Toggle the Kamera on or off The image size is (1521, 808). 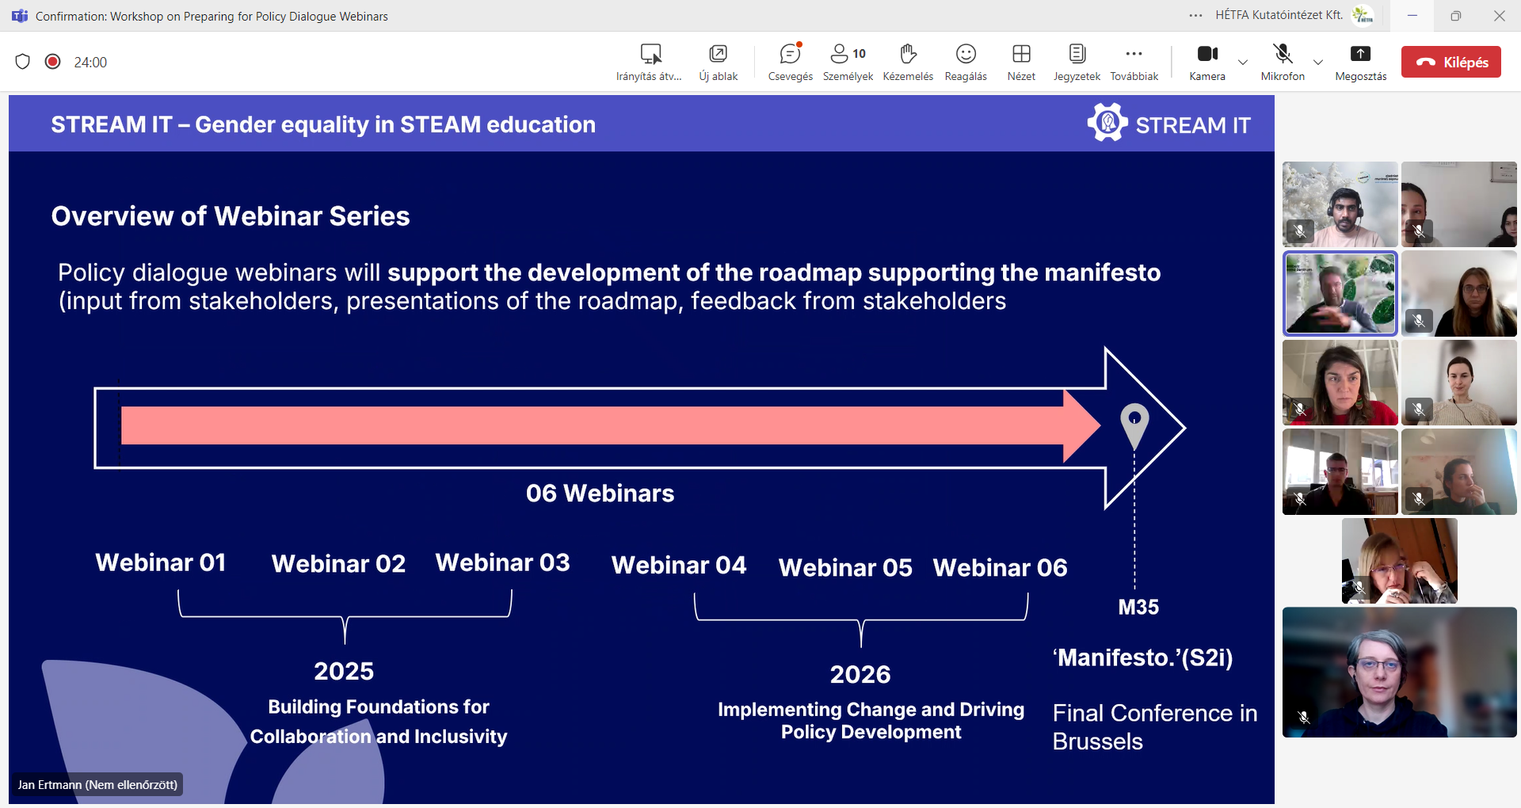tap(1207, 62)
